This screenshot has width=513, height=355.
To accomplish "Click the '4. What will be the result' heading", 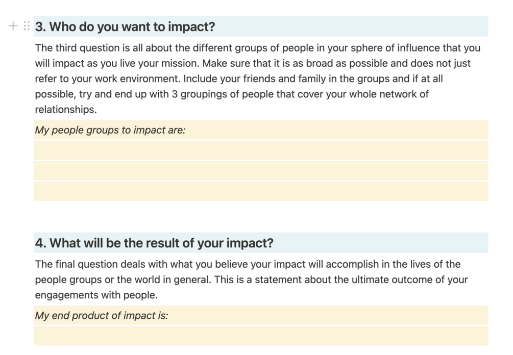I will [x=154, y=243].
